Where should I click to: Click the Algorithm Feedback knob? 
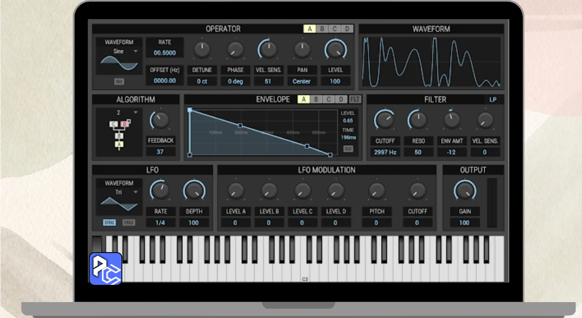(160, 120)
